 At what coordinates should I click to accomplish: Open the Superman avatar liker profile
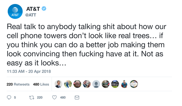[x=124, y=84]
